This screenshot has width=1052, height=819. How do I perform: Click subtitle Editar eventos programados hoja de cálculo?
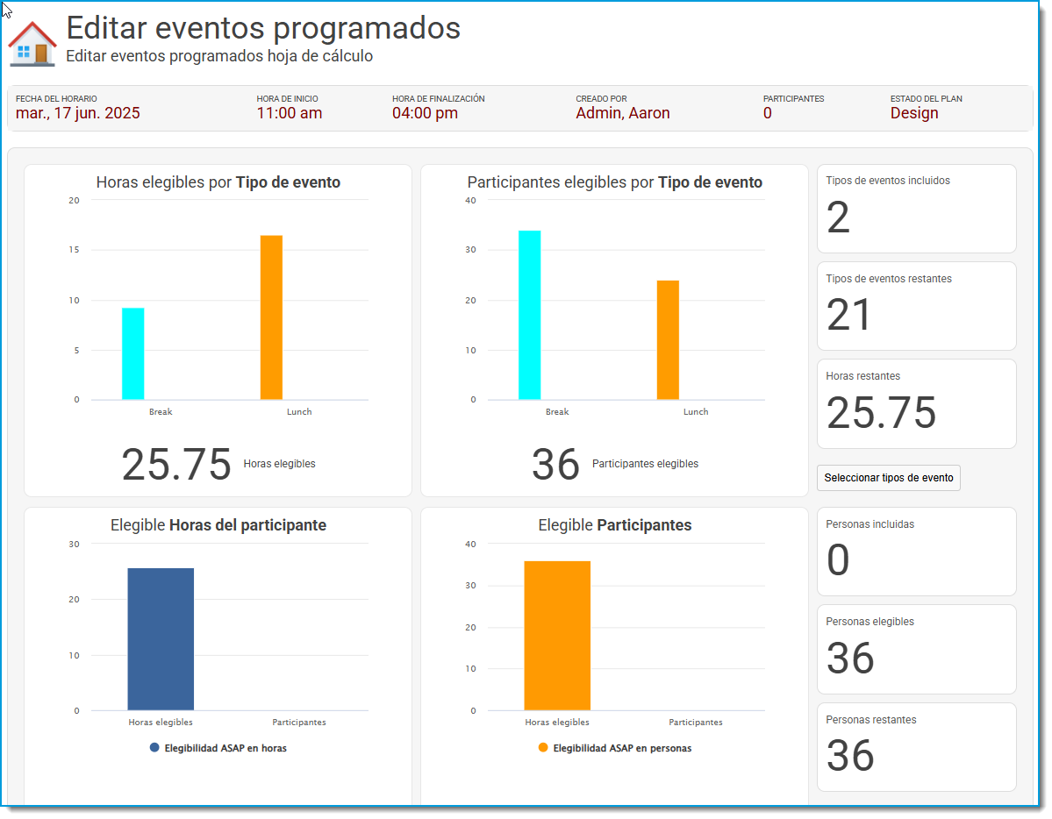[x=219, y=56]
